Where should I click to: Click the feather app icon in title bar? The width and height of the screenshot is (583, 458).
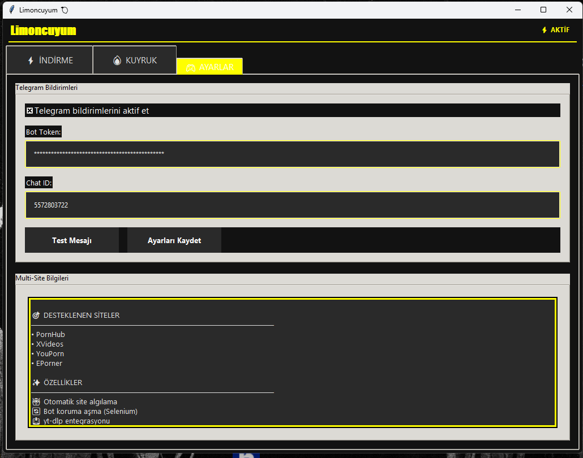click(11, 10)
